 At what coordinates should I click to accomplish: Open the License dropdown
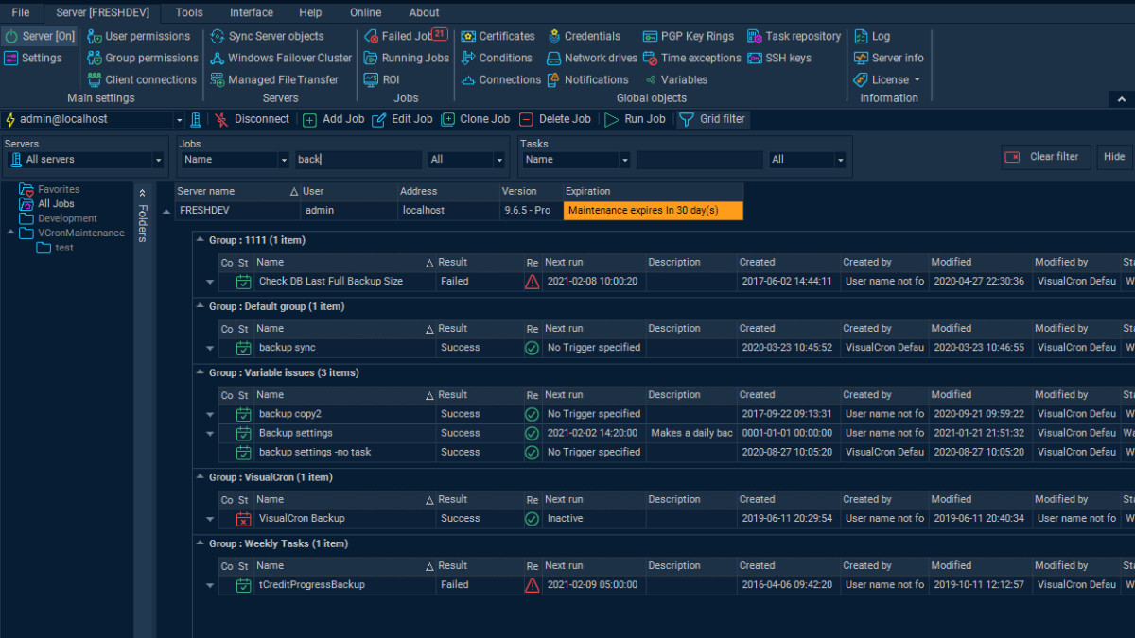(887, 79)
